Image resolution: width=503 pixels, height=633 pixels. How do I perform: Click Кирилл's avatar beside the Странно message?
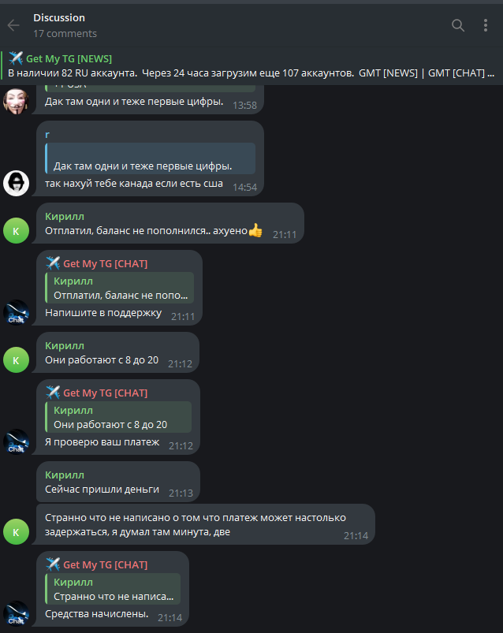click(x=16, y=531)
